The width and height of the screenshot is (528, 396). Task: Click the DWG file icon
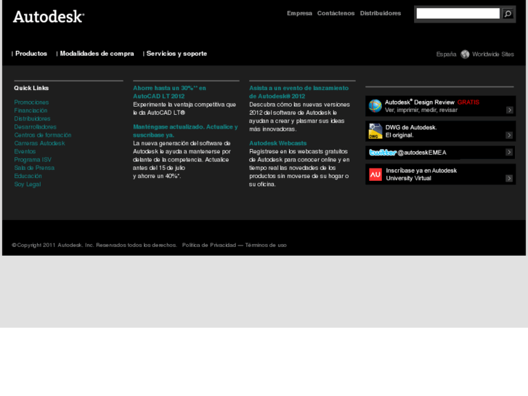(x=375, y=131)
